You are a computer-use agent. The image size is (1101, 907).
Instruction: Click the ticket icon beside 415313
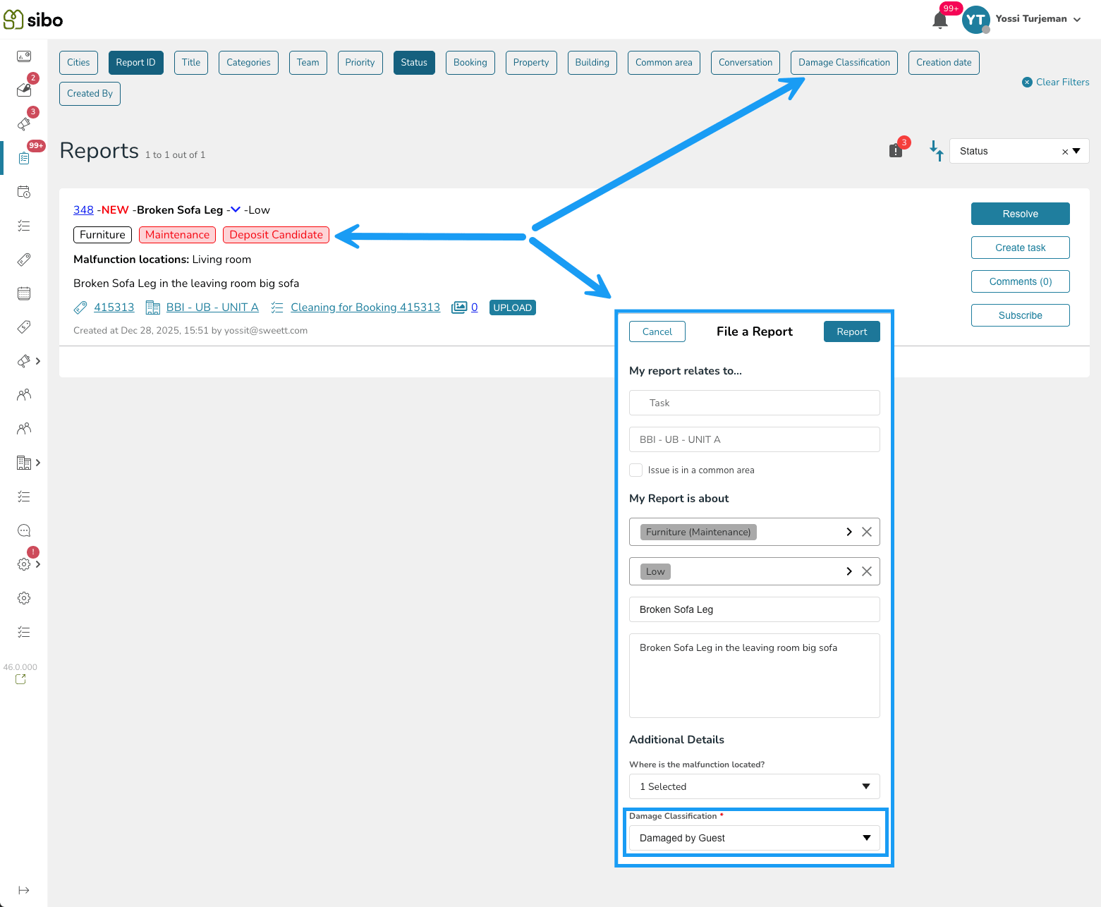[x=80, y=308]
